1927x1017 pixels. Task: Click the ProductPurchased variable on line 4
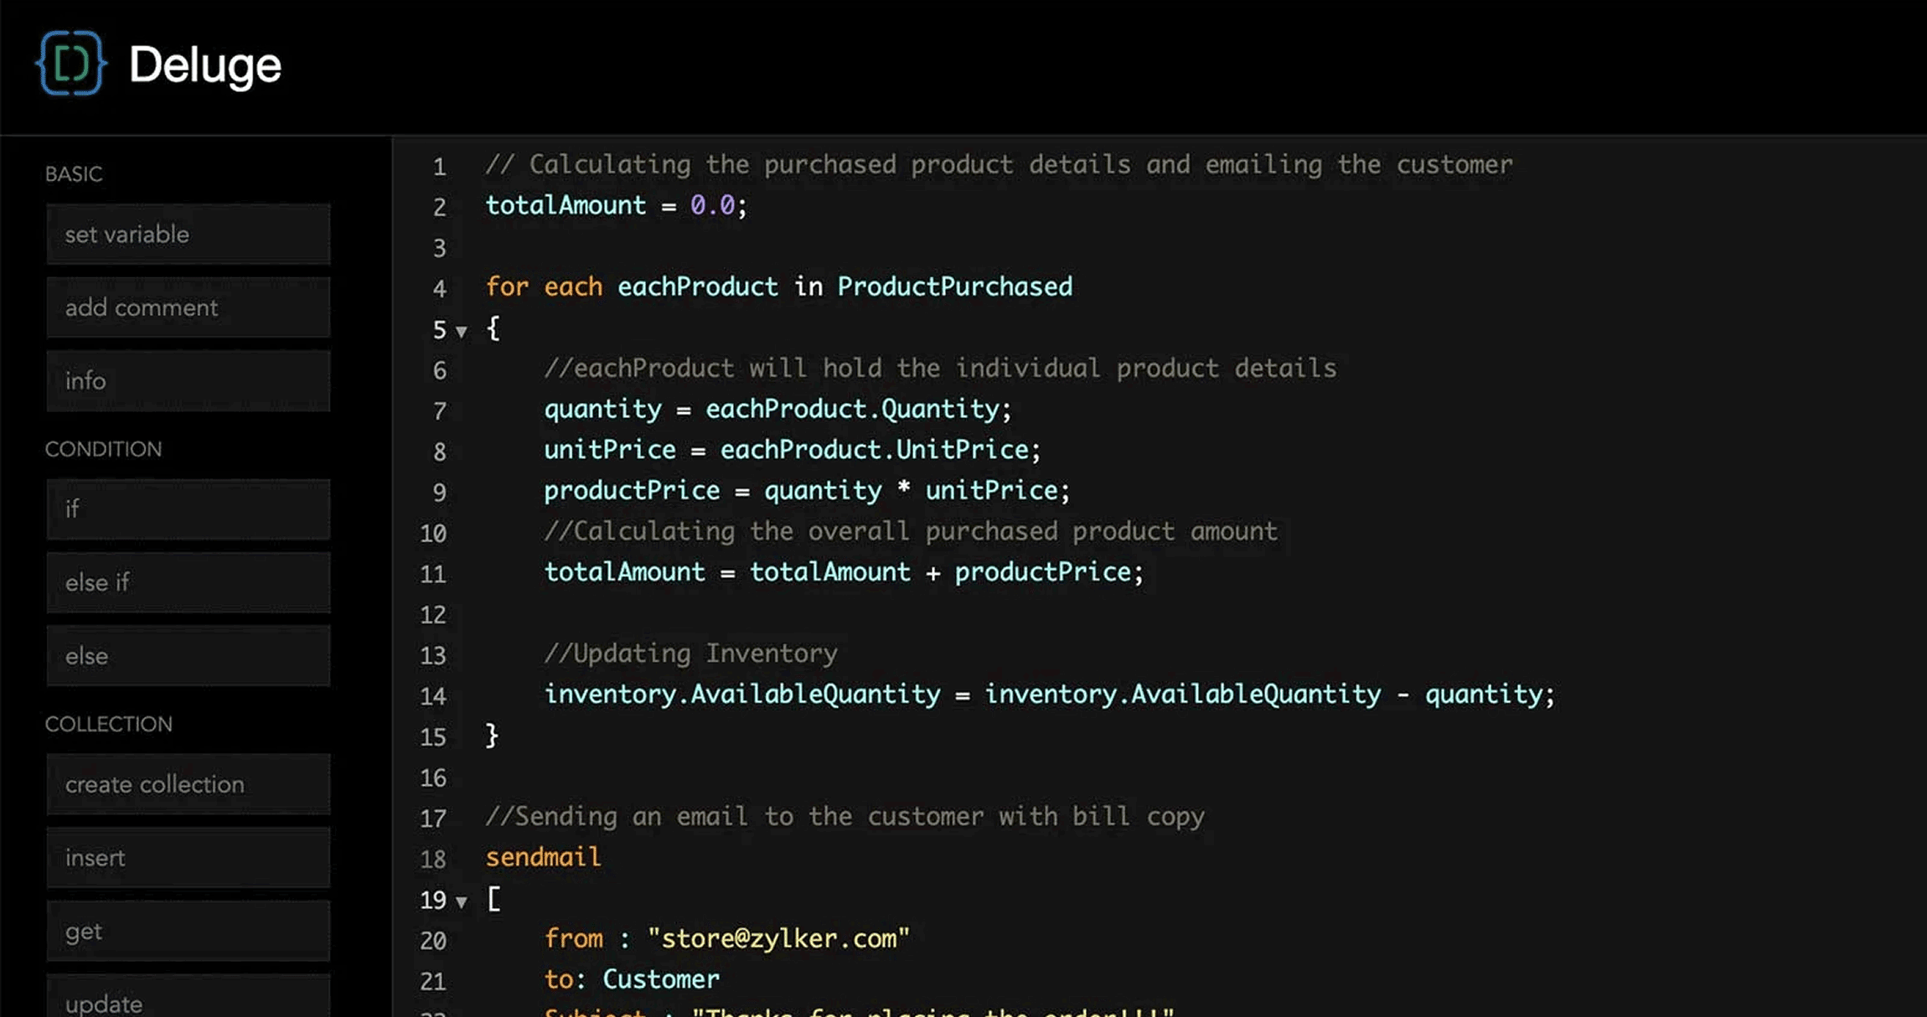954,287
